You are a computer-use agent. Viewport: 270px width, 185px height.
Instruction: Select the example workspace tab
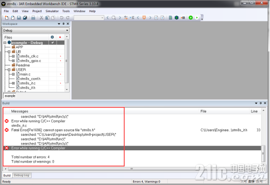(x=10, y=96)
